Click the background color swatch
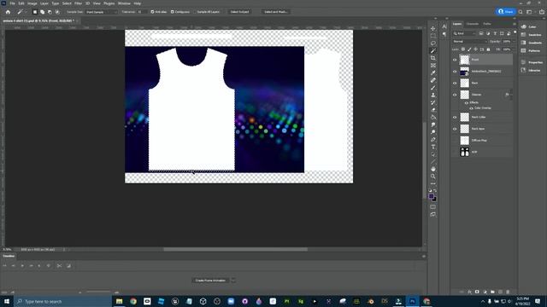547x307 pixels. [x=434, y=199]
